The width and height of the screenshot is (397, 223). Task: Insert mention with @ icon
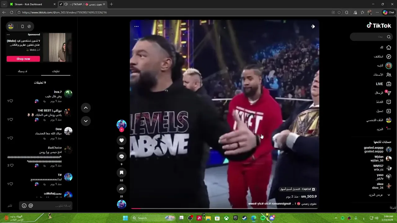point(31,206)
